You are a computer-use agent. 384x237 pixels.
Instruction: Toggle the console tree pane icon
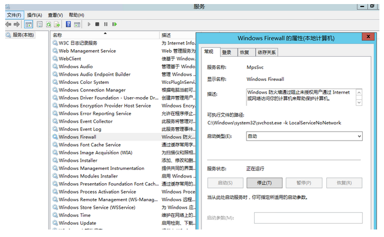[29, 24]
